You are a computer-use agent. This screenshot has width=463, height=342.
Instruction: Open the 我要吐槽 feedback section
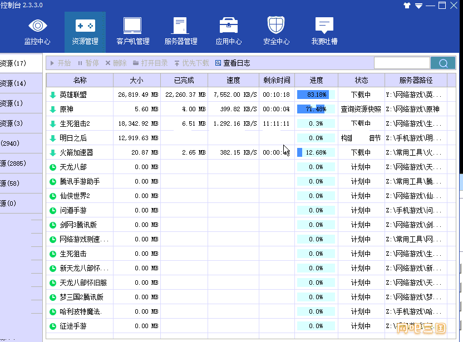[324, 32]
